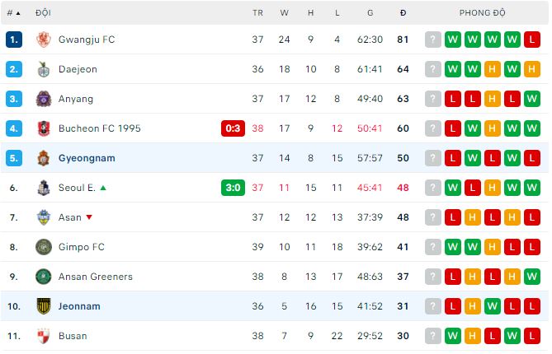The width and height of the screenshot is (552, 354).
Task: Click the Ansan Greeners crest
Action: coord(44,277)
